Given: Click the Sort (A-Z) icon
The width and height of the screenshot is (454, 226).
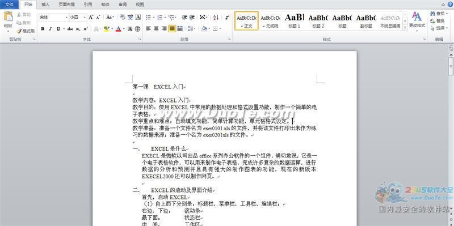Looking at the screenshot, I should click(216, 18).
